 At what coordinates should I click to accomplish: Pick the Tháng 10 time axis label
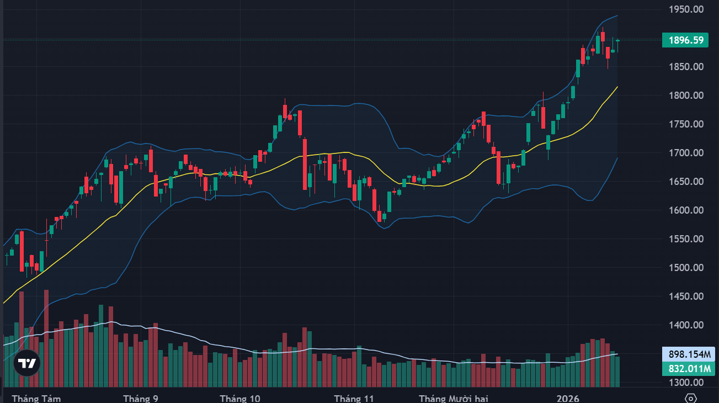coord(240,398)
